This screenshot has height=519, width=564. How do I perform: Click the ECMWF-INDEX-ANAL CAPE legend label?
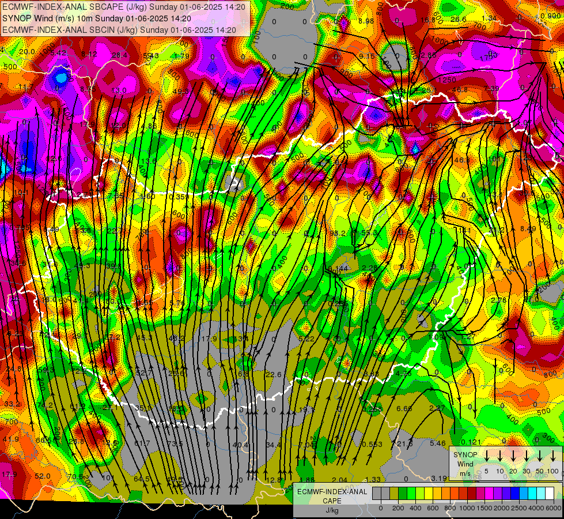click(332, 496)
